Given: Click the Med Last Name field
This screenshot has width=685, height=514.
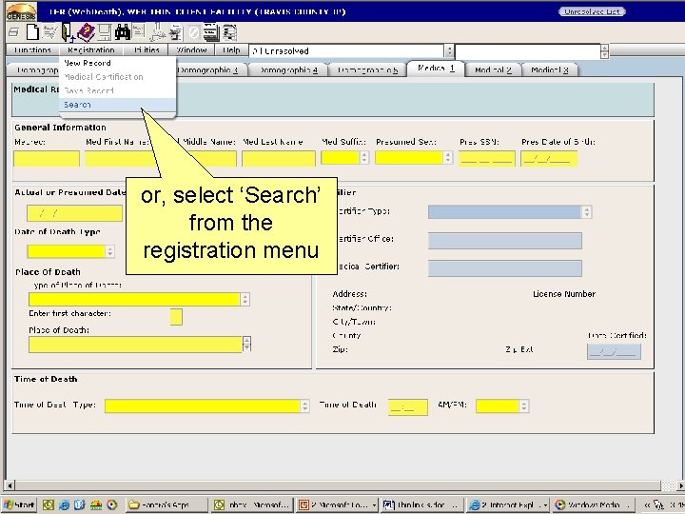Looking at the screenshot, I should (x=279, y=158).
